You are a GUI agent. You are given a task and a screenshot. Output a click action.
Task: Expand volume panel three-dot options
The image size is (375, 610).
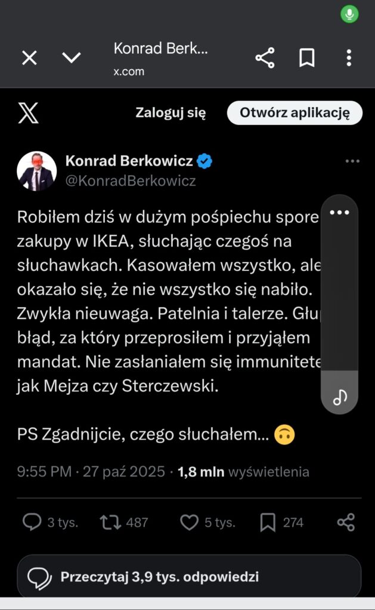(339, 213)
